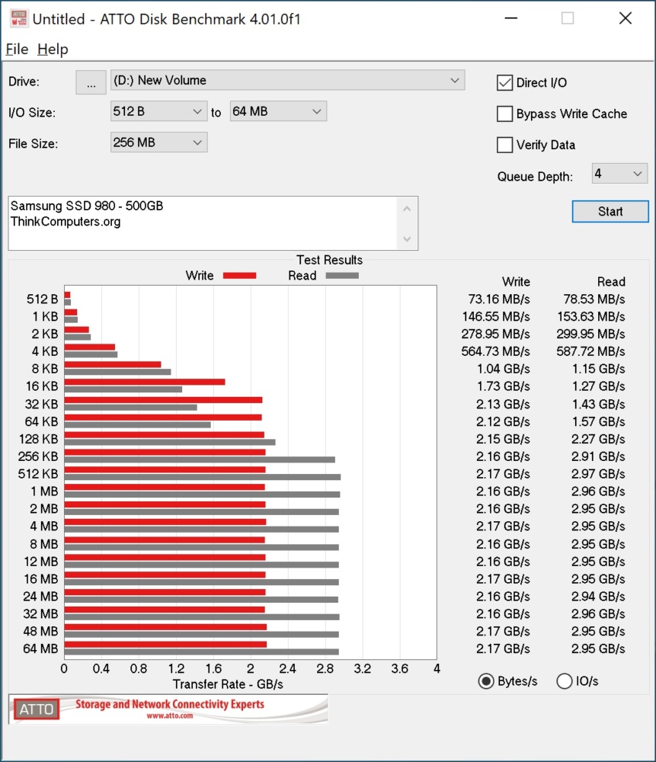The height and width of the screenshot is (762, 656).
Task: Click the Test Results heading
Action: click(329, 260)
